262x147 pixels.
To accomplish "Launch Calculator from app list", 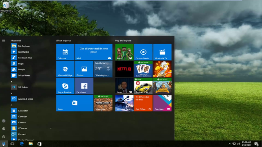I will (31, 111).
